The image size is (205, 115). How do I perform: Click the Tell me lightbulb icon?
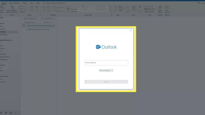(44, 3)
